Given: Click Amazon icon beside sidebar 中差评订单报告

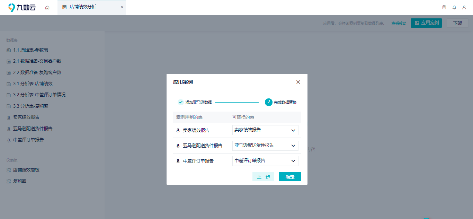Looking at the screenshot, I should (9, 140).
